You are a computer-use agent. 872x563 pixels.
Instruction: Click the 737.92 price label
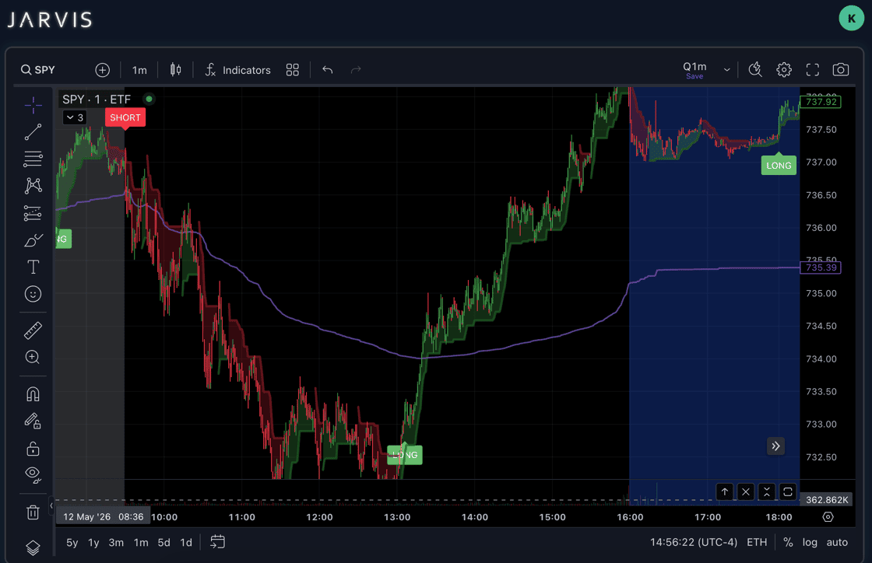click(821, 102)
